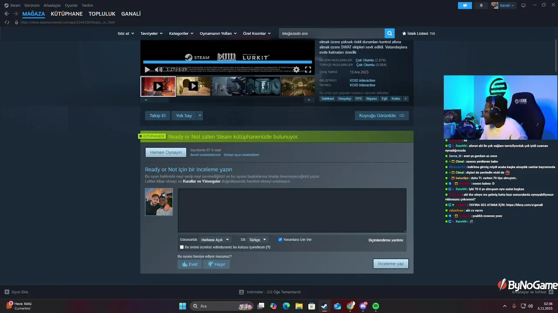Image resolution: width=558 pixels, height=313 pixels.
Task: Select the second video thumbnail
Action: 193,86
